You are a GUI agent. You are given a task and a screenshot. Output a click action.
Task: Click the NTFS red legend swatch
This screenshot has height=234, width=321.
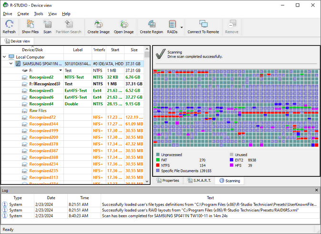tap(157, 165)
